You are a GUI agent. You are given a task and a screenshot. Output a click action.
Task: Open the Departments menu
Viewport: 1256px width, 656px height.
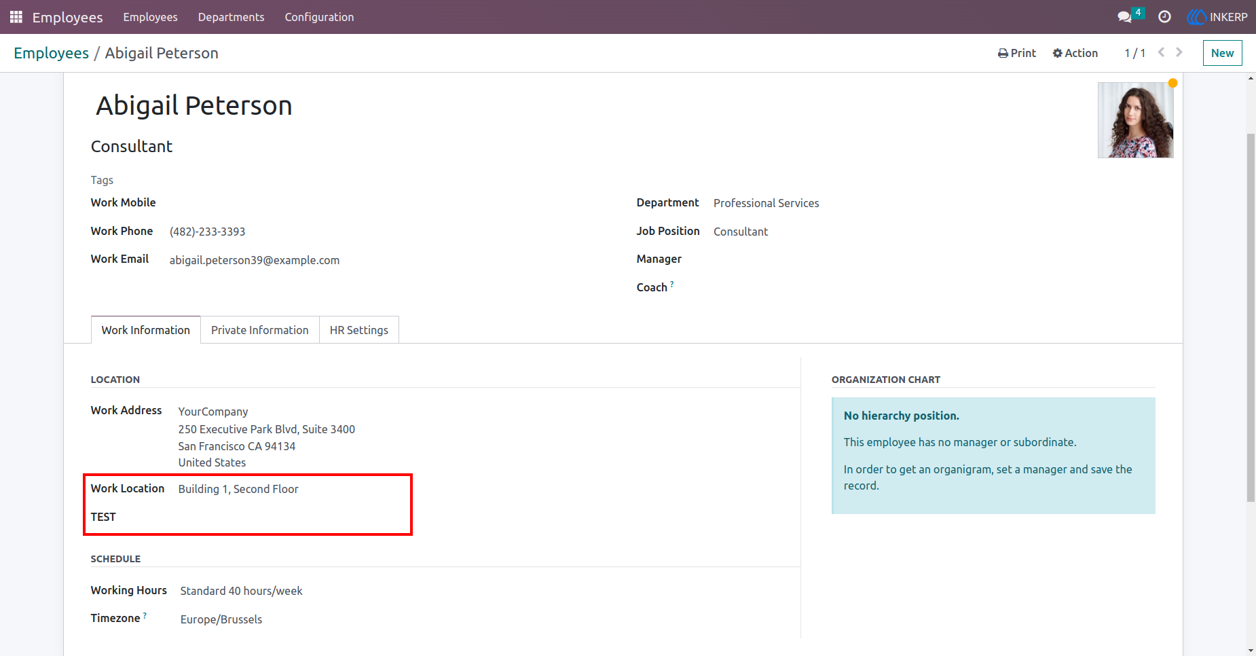click(231, 17)
